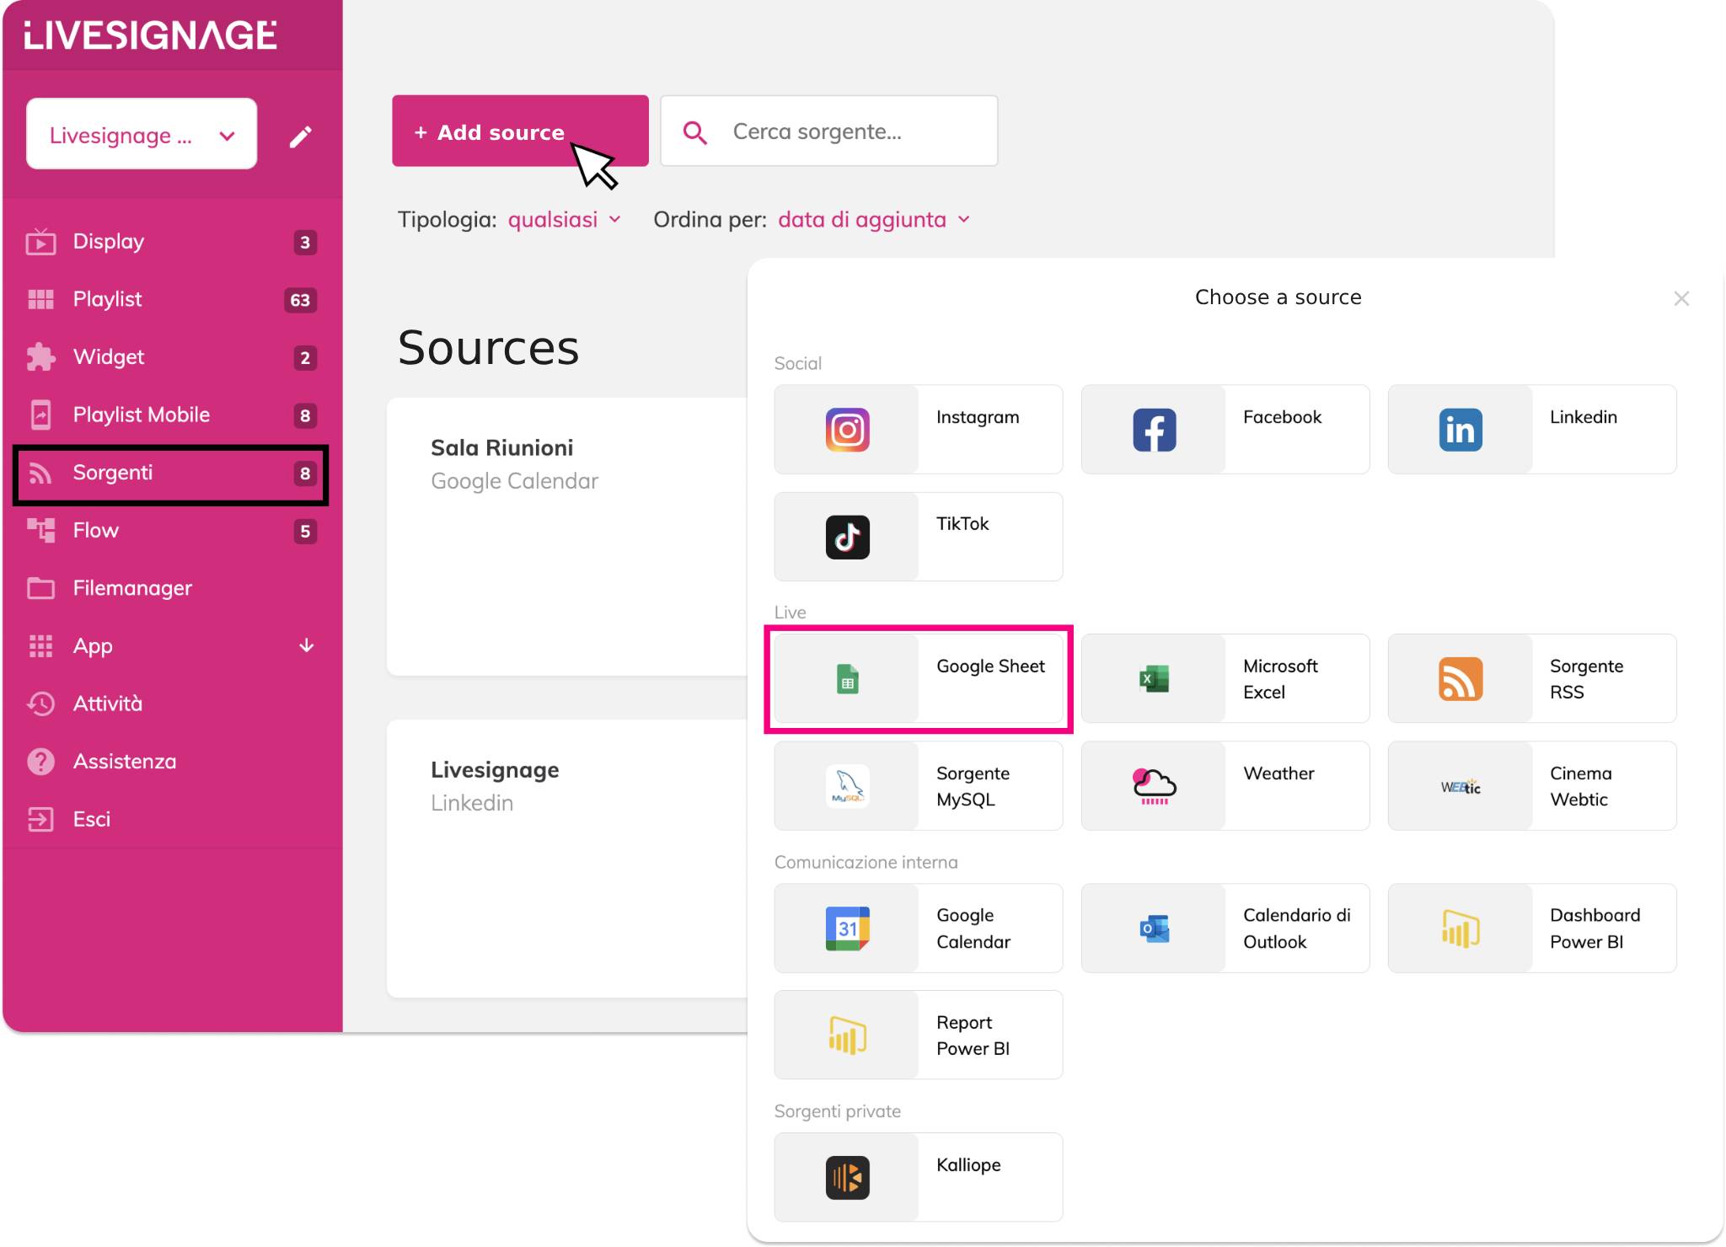The width and height of the screenshot is (1726, 1247).
Task: Click the Google Calendar label in panel
Action: coord(973,929)
